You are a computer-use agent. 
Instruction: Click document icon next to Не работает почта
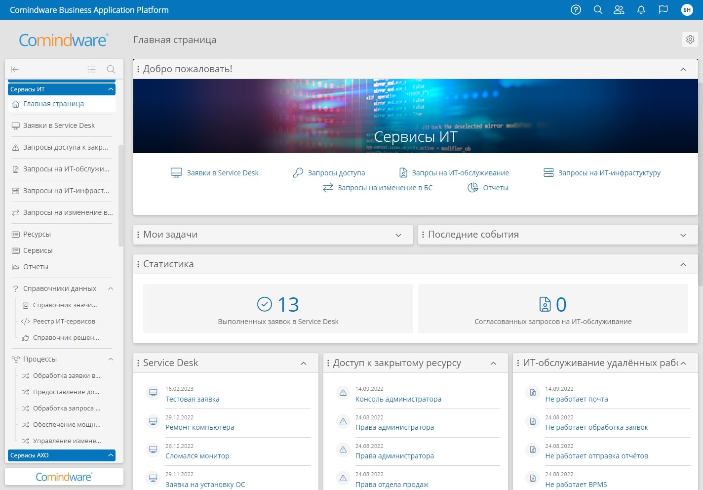point(533,393)
